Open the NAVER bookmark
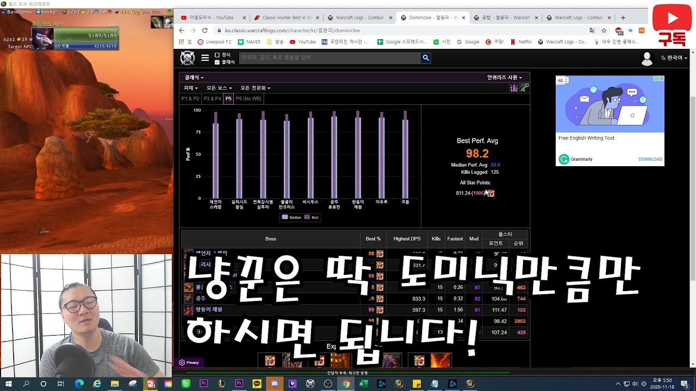The width and height of the screenshot is (696, 391). (250, 42)
